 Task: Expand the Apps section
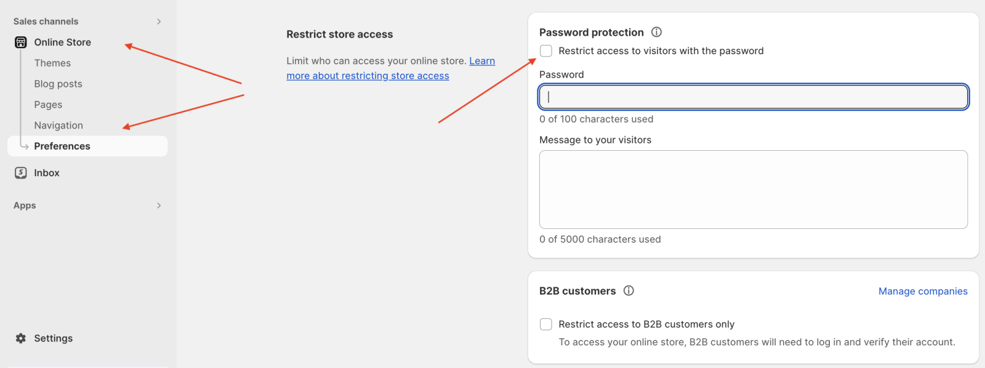pos(159,205)
